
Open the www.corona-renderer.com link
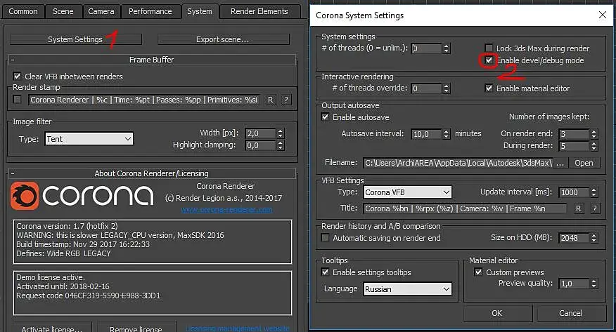pos(226,210)
